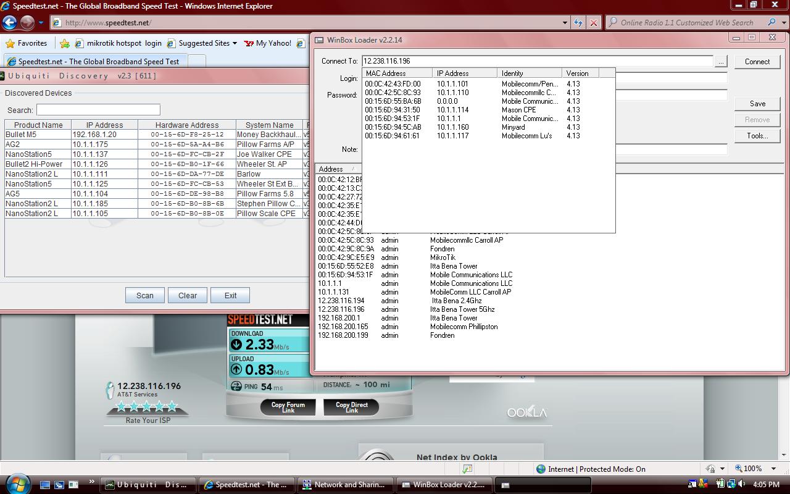Open the mikrotik hotspot login bookmark
790x494 pixels.
[x=118, y=43]
